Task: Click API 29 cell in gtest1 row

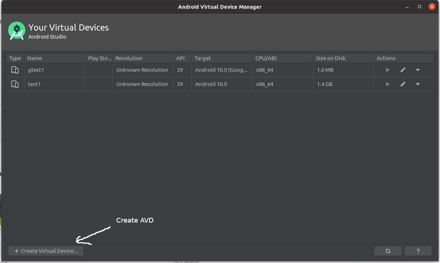Action: point(182,70)
